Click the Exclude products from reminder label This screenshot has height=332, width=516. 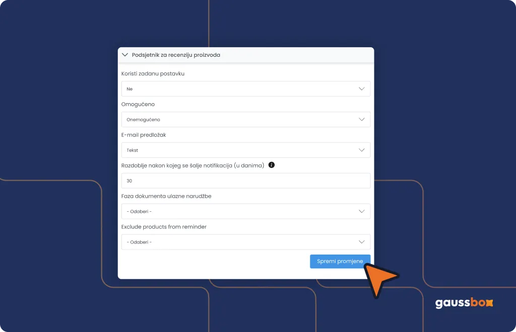(164, 226)
